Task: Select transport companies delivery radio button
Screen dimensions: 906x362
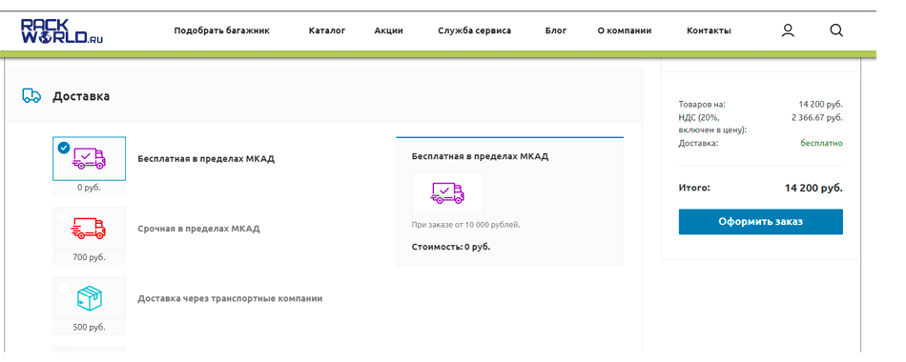Action: pos(64,288)
